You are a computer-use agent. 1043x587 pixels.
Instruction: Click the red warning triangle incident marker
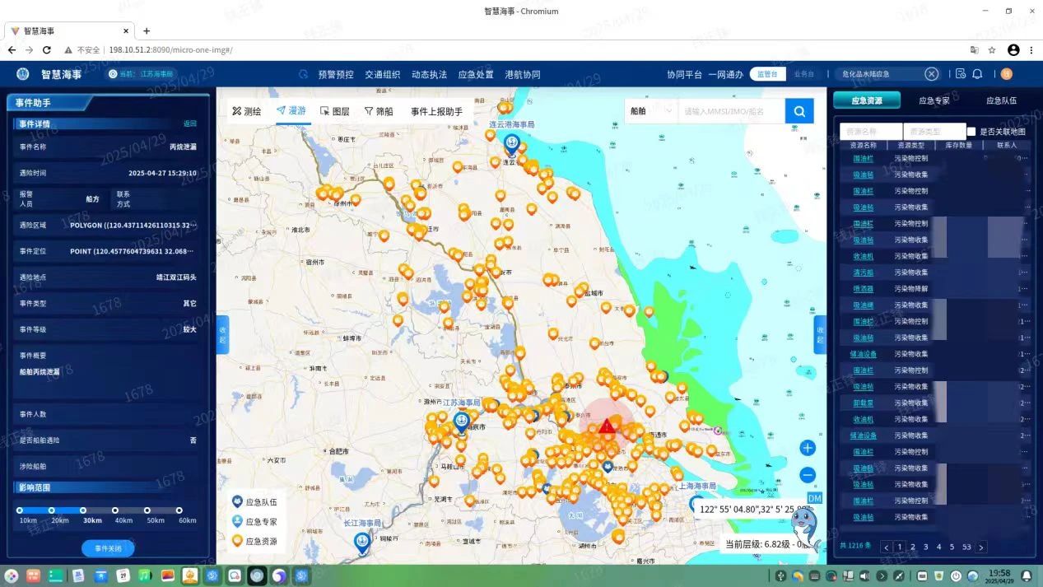coord(608,426)
